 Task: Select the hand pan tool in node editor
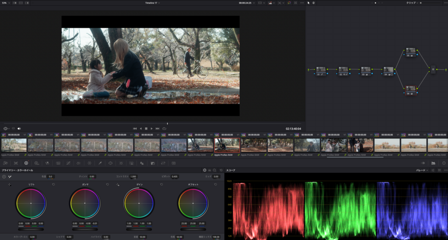click(x=314, y=3)
